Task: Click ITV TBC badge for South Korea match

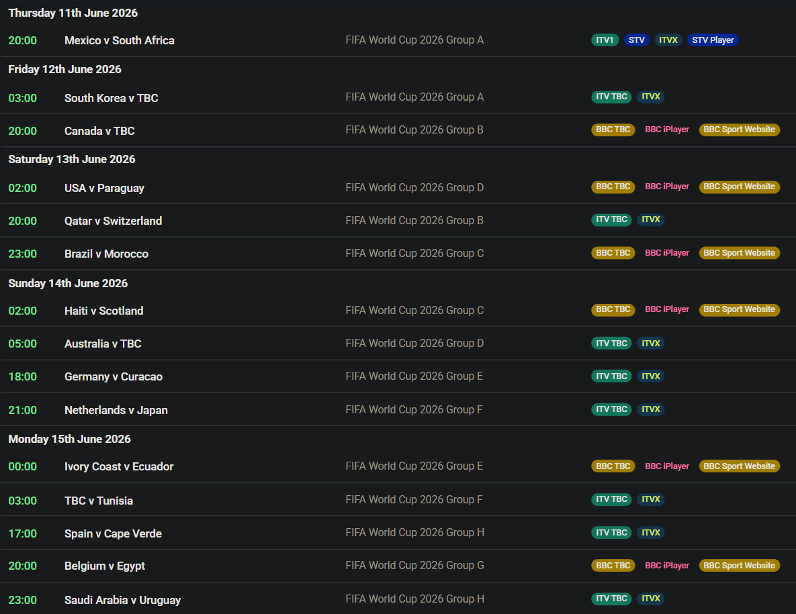Action: 611,97
